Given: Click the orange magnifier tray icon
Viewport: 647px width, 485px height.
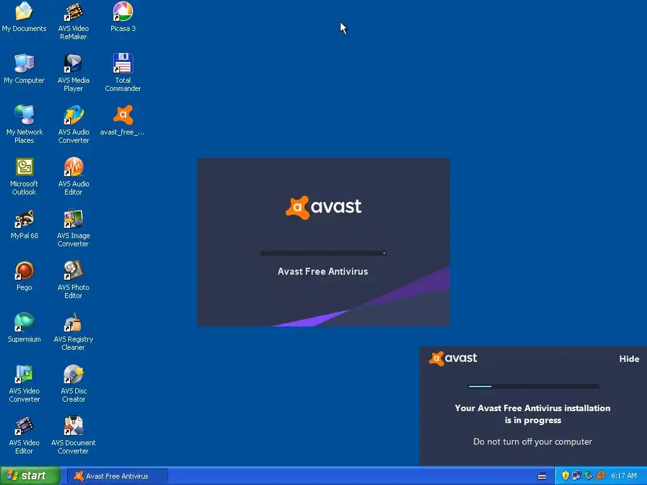Looking at the screenshot, I should coord(600,476).
